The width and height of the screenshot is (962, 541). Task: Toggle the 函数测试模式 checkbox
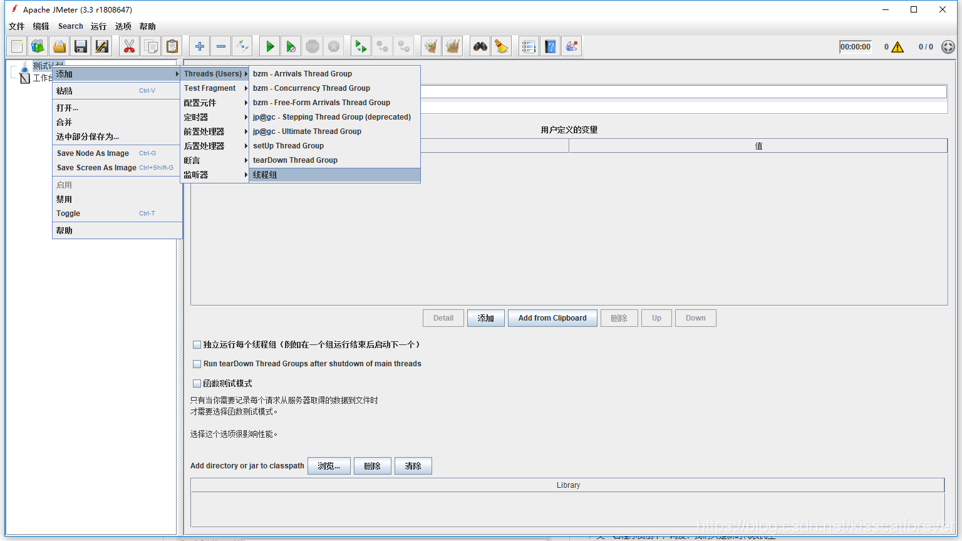point(197,383)
